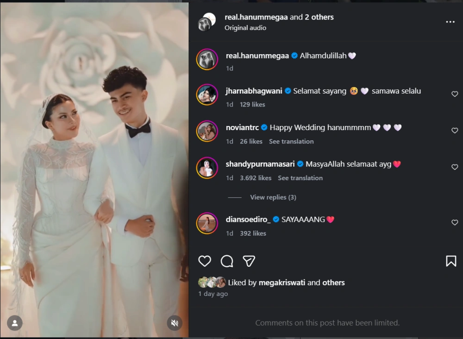Open See translation under shandypurnamasari's comment
This screenshot has height=339, width=463.
coord(300,178)
